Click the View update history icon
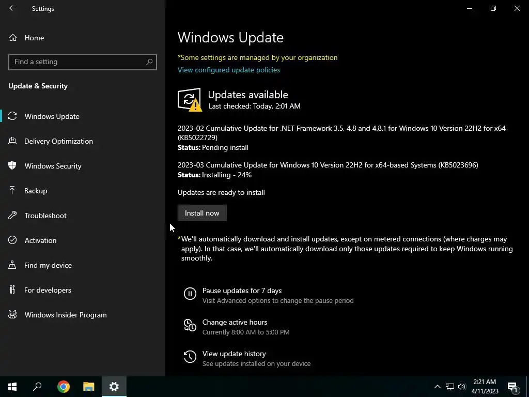 (x=190, y=357)
